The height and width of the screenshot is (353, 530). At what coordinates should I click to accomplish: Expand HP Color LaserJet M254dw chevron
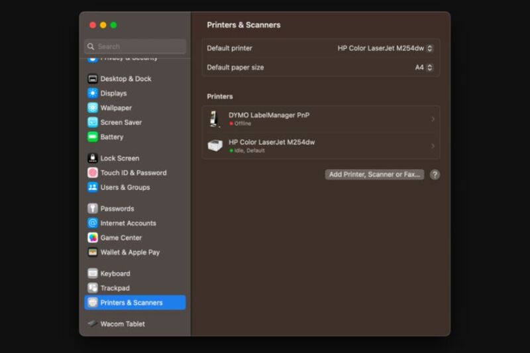click(x=433, y=146)
